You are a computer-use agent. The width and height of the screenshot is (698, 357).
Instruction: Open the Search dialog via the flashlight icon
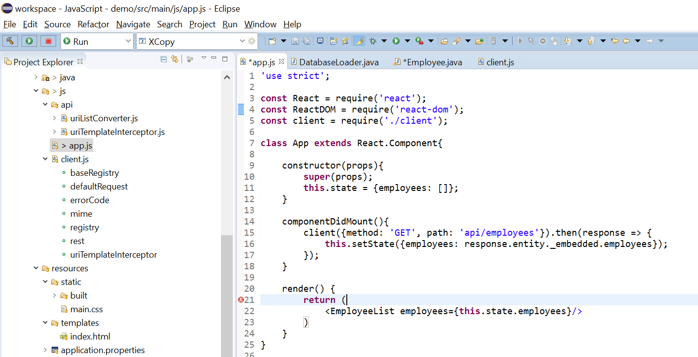coord(457,41)
